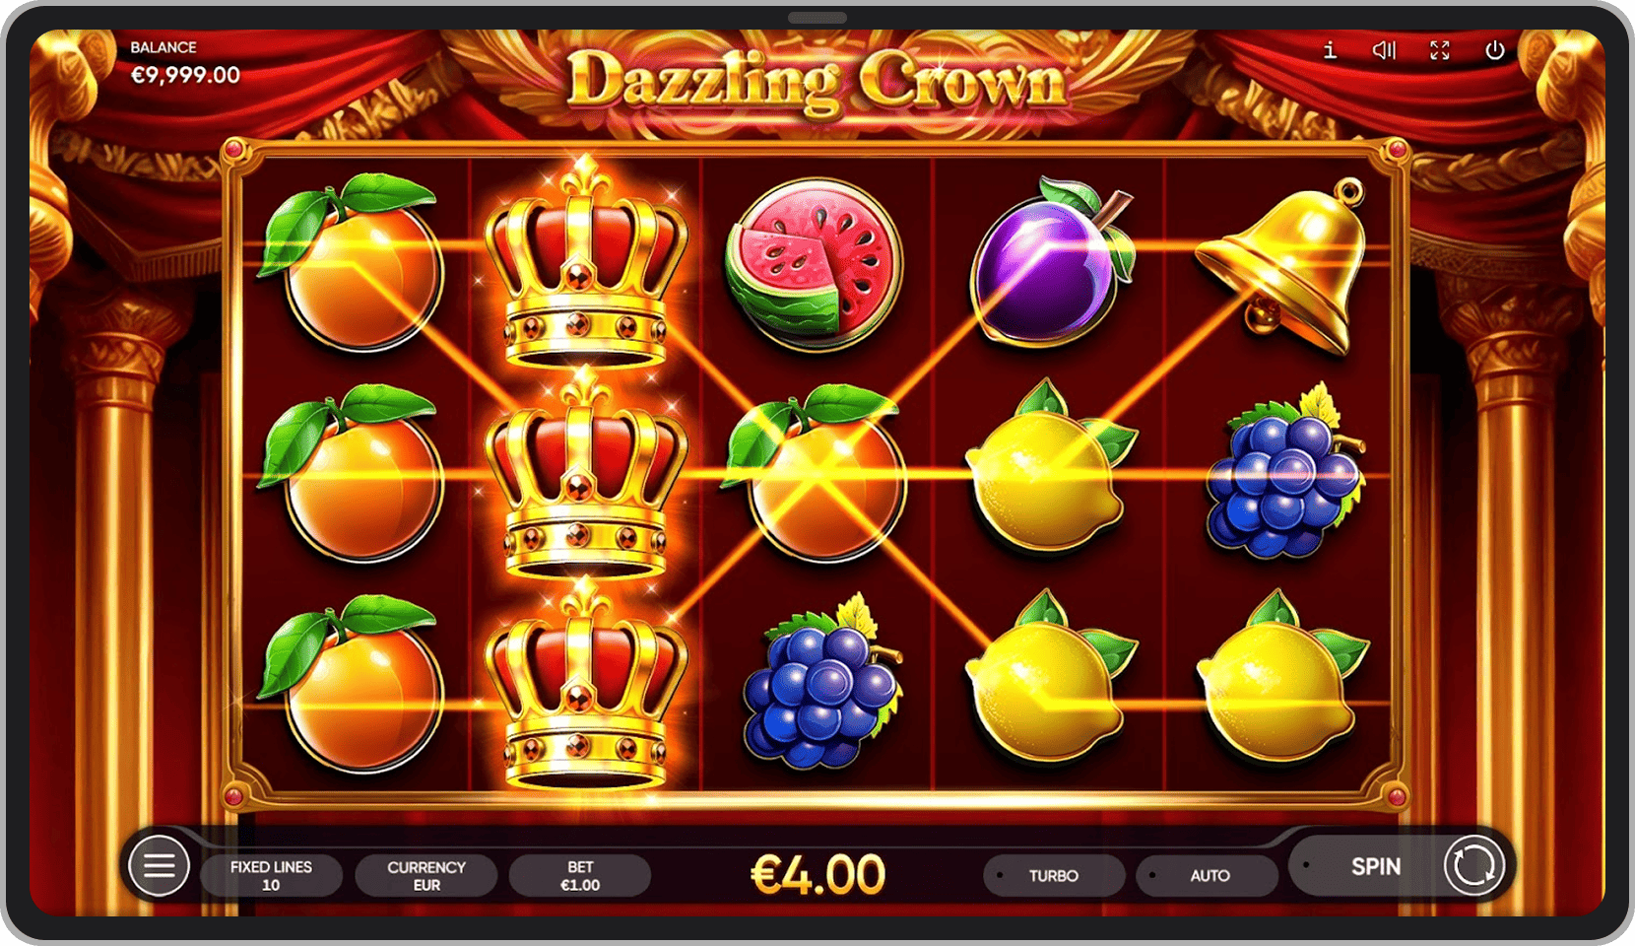The height and width of the screenshot is (946, 1635).
Task: Click the watermelon symbol
Action: click(815, 264)
